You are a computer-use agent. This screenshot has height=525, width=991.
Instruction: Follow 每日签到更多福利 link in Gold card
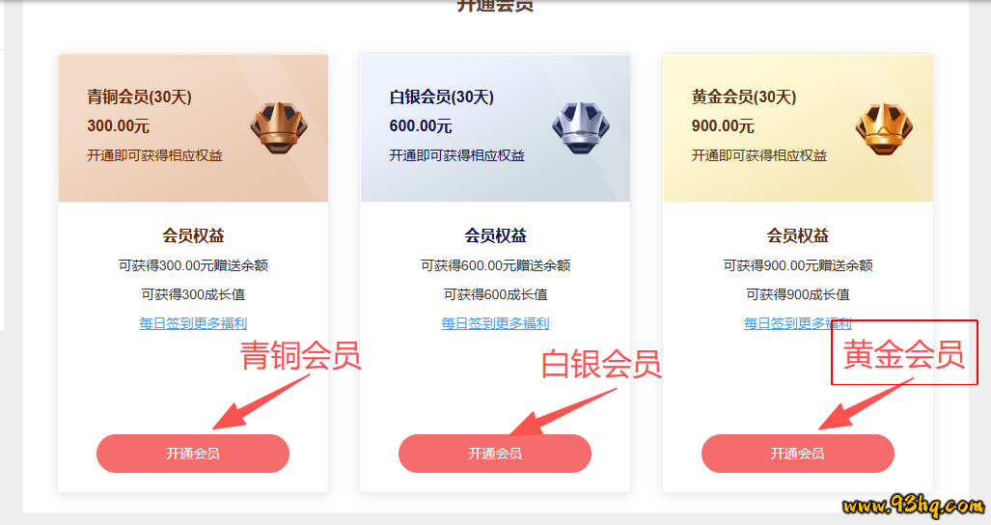coord(798,323)
